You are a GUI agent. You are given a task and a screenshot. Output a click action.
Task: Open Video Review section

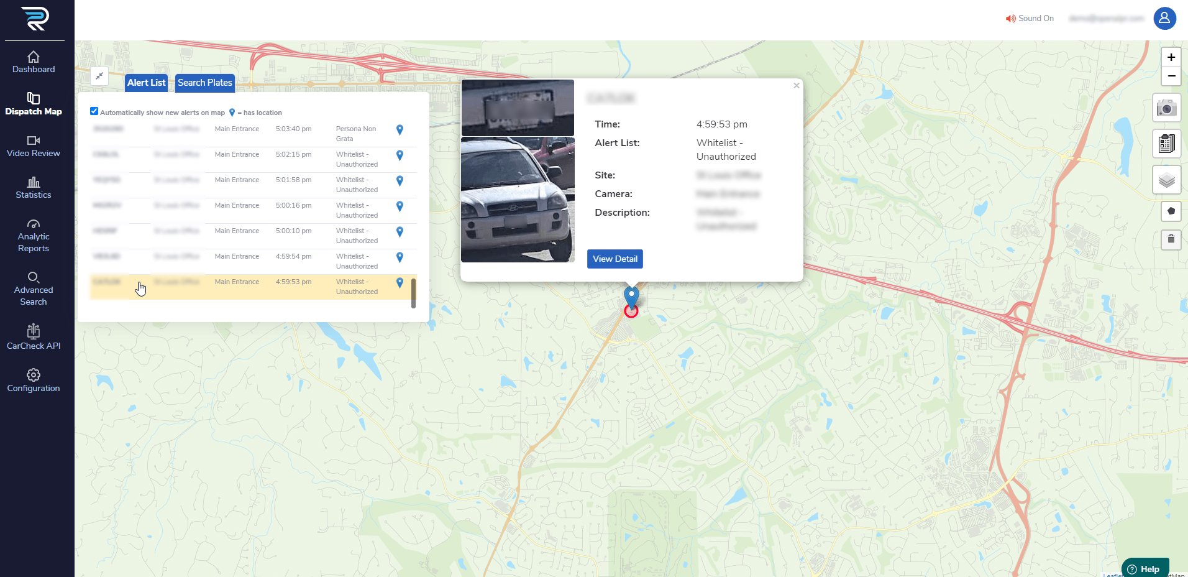[34, 146]
